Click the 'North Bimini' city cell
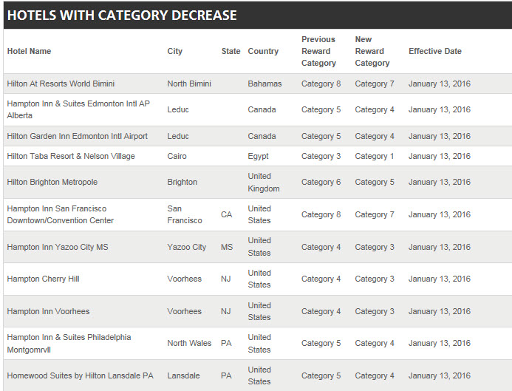 189,84
